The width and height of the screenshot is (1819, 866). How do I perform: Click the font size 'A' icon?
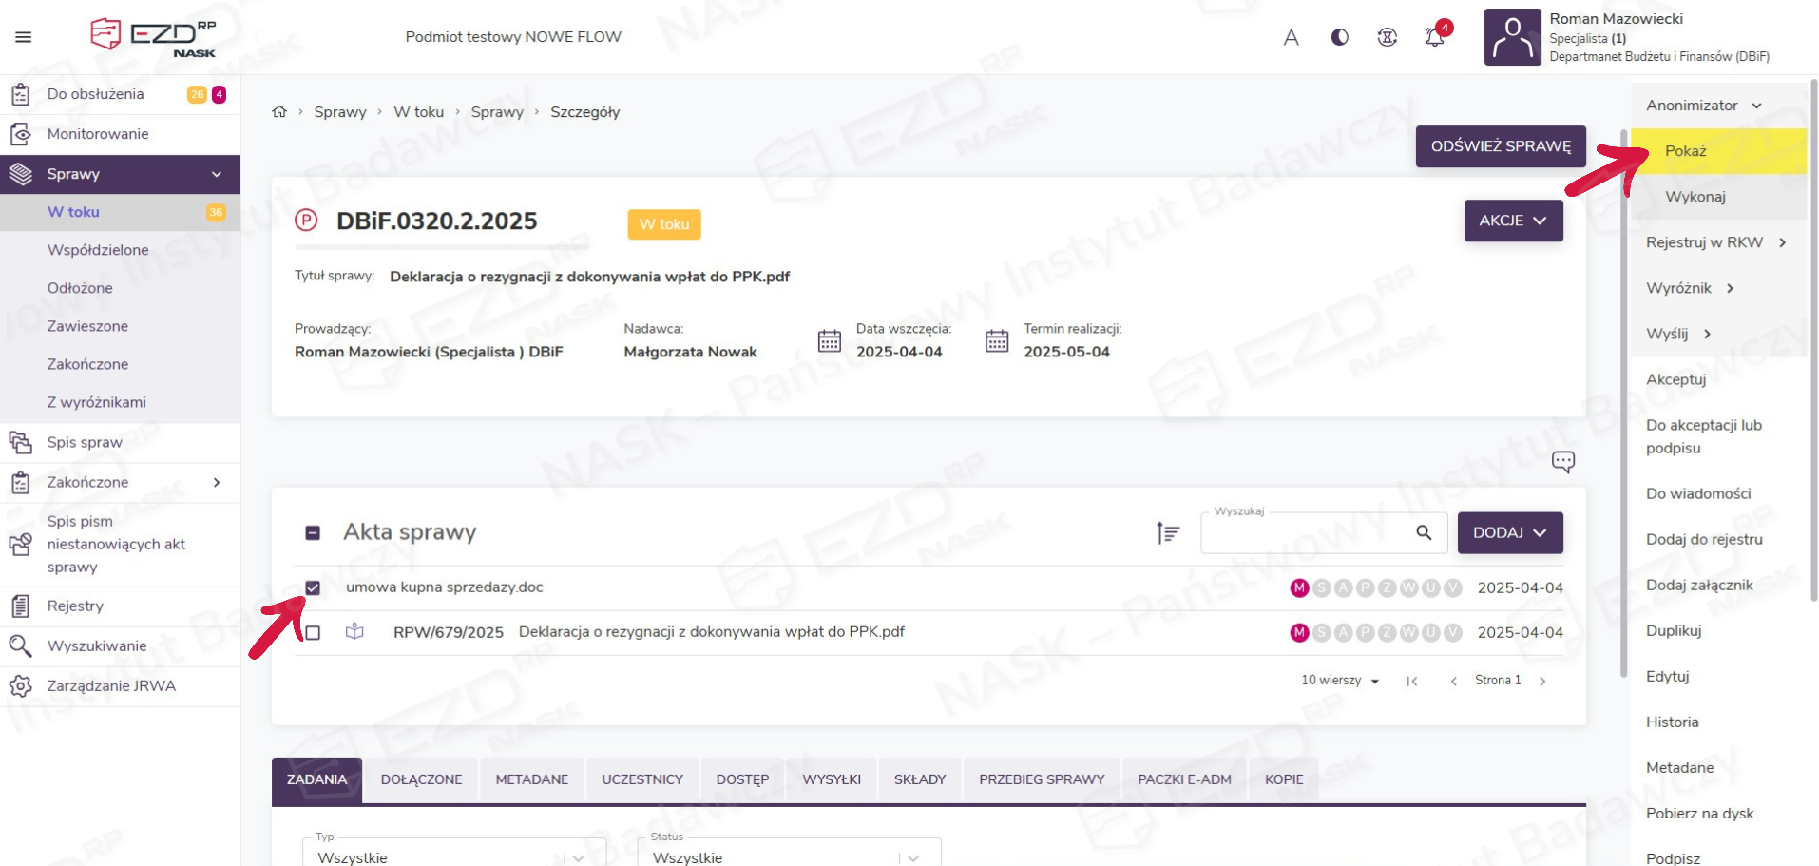click(1291, 37)
